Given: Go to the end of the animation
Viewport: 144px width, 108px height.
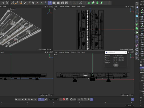Looking at the screenshot, I should click(x=35, y=99).
